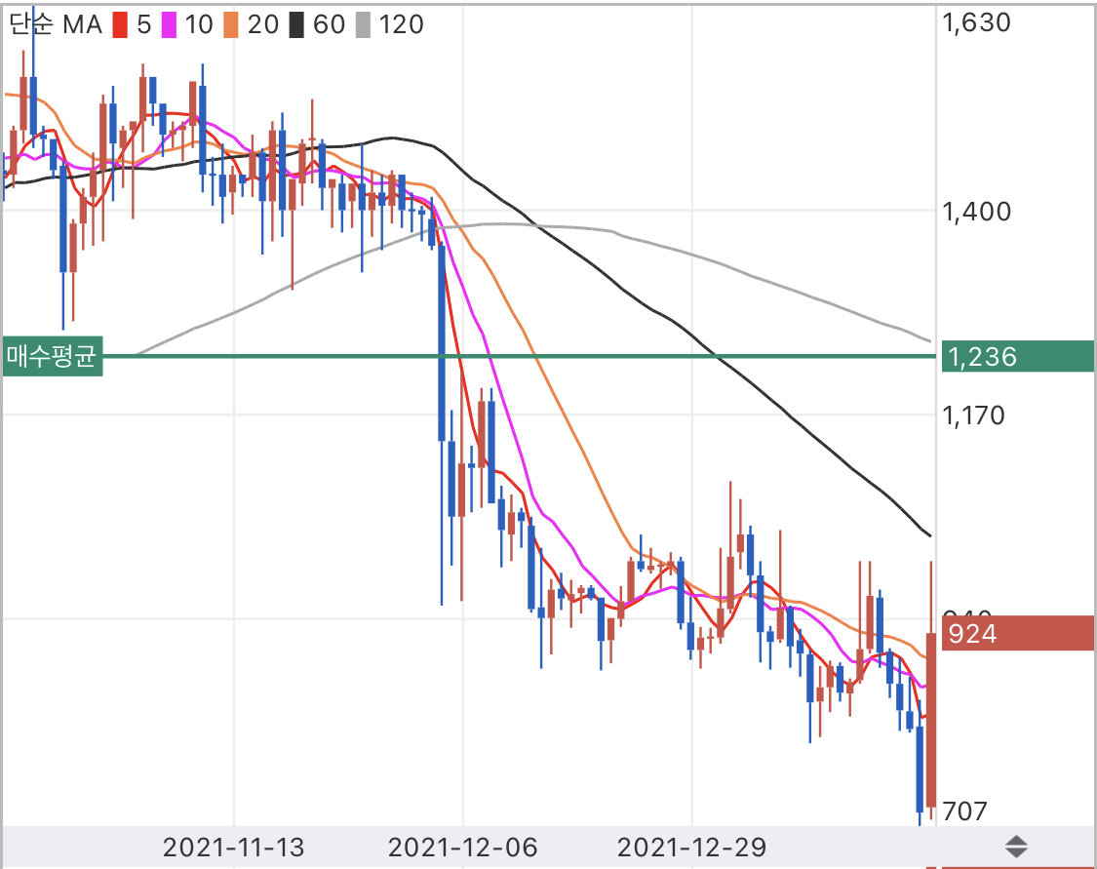The image size is (1097, 869).
Task: Click the green 1,236 price tag
Action: 1017,356
